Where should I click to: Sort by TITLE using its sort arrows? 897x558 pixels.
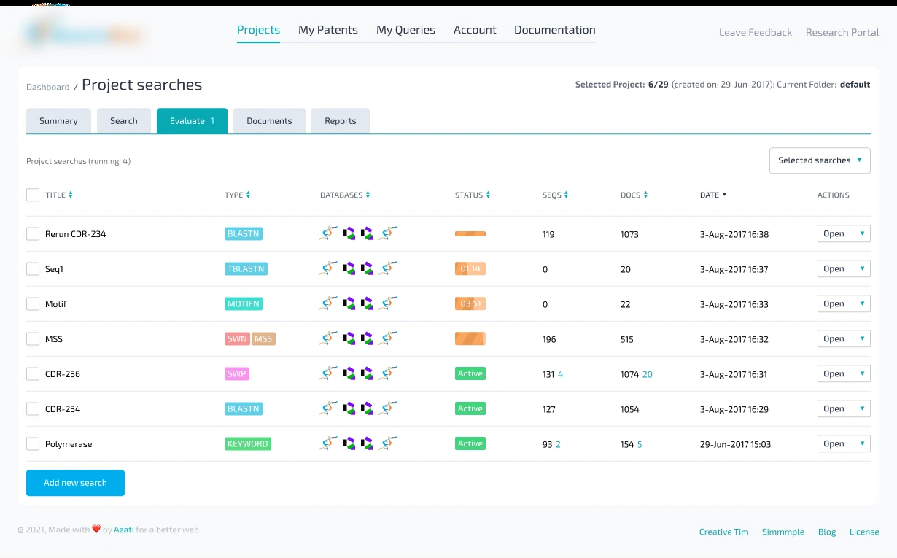71,195
